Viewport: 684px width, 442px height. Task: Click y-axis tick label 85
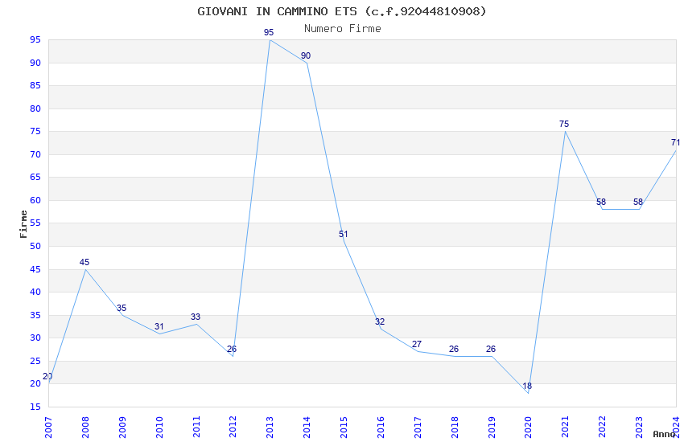click(35, 85)
